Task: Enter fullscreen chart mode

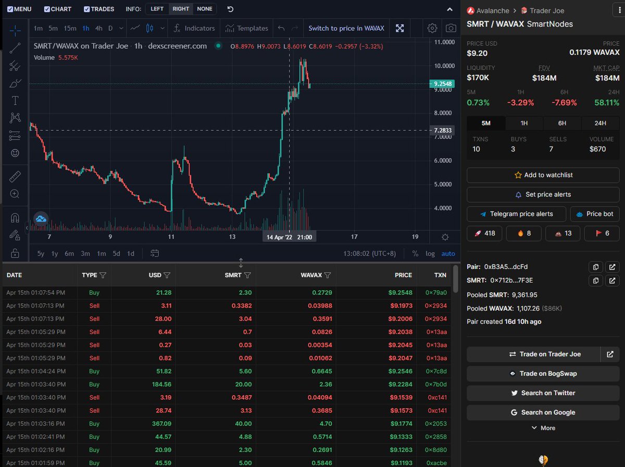Action: pyautogui.click(x=399, y=28)
